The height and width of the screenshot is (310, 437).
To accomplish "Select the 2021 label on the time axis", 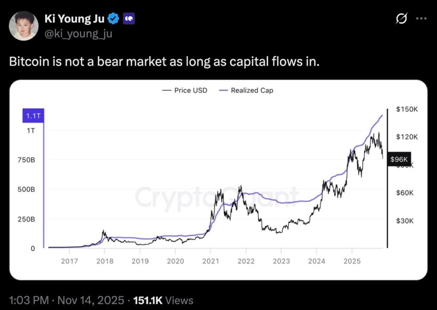I will (210, 261).
